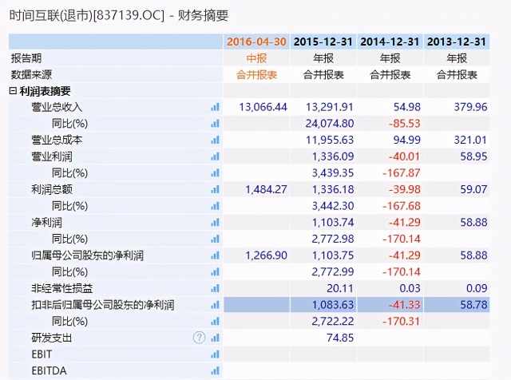Open chart icon for 净利润 row
This screenshot has height=380, width=511.
215,222
